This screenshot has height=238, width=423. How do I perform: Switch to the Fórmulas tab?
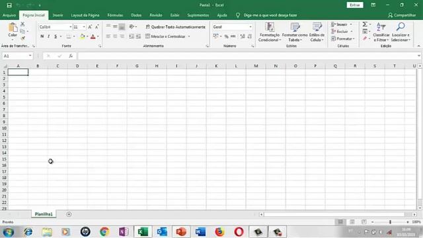click(x=115, y=15)
